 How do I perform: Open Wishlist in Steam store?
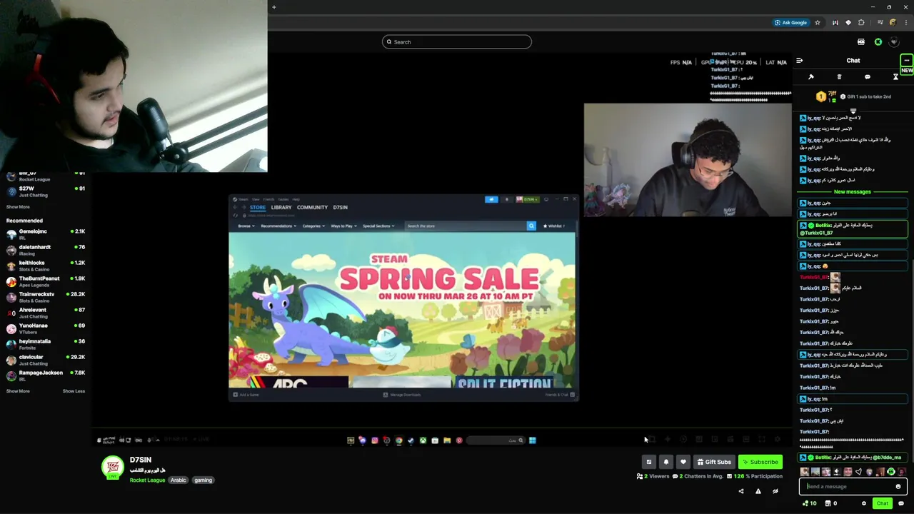pyautogui.click(x=554, y=226)
